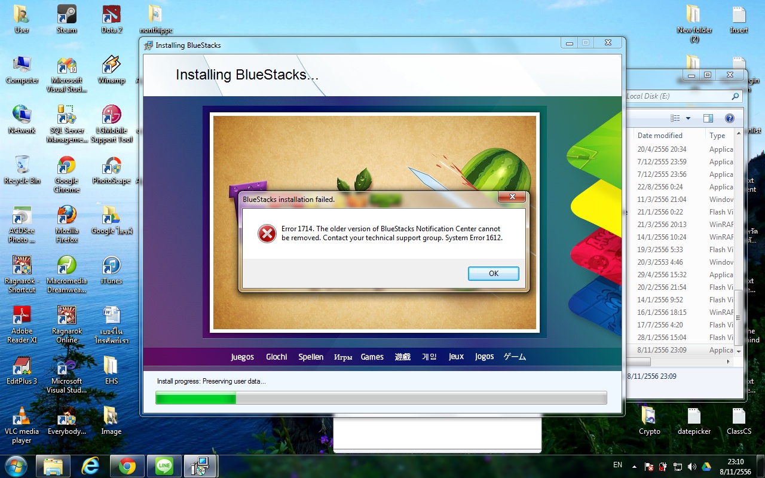Screen dimensions: 765x478
Task: Open Explorer's change view dropdown arrow
Action: click(688, 118)
